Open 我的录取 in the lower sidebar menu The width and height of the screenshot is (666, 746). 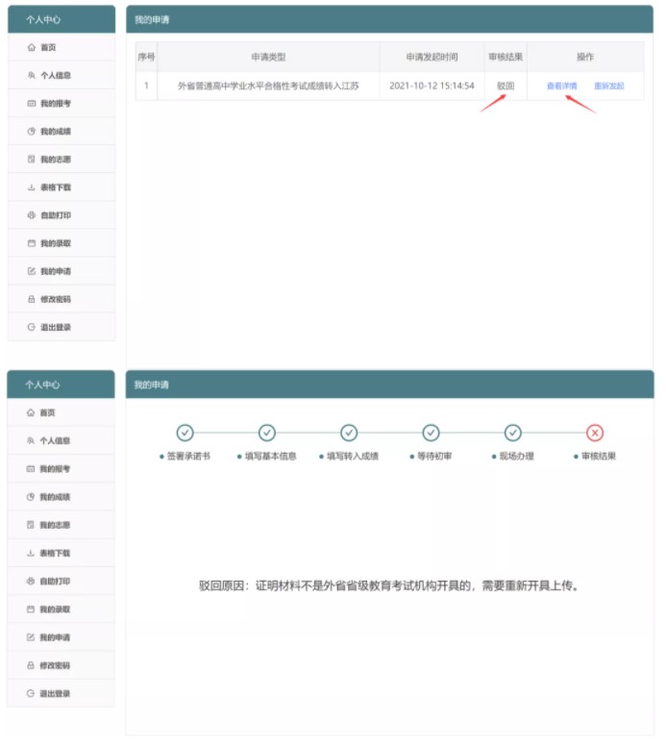click(55, 609)
